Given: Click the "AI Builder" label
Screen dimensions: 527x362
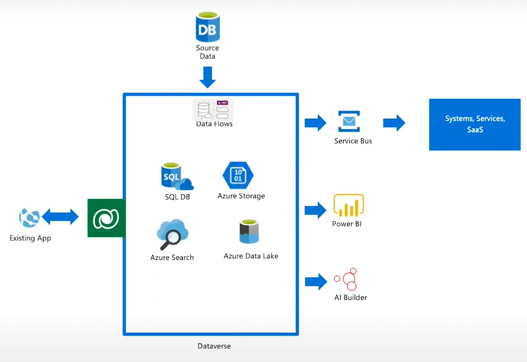Looking at the screenshot, I should click(351, 298).
